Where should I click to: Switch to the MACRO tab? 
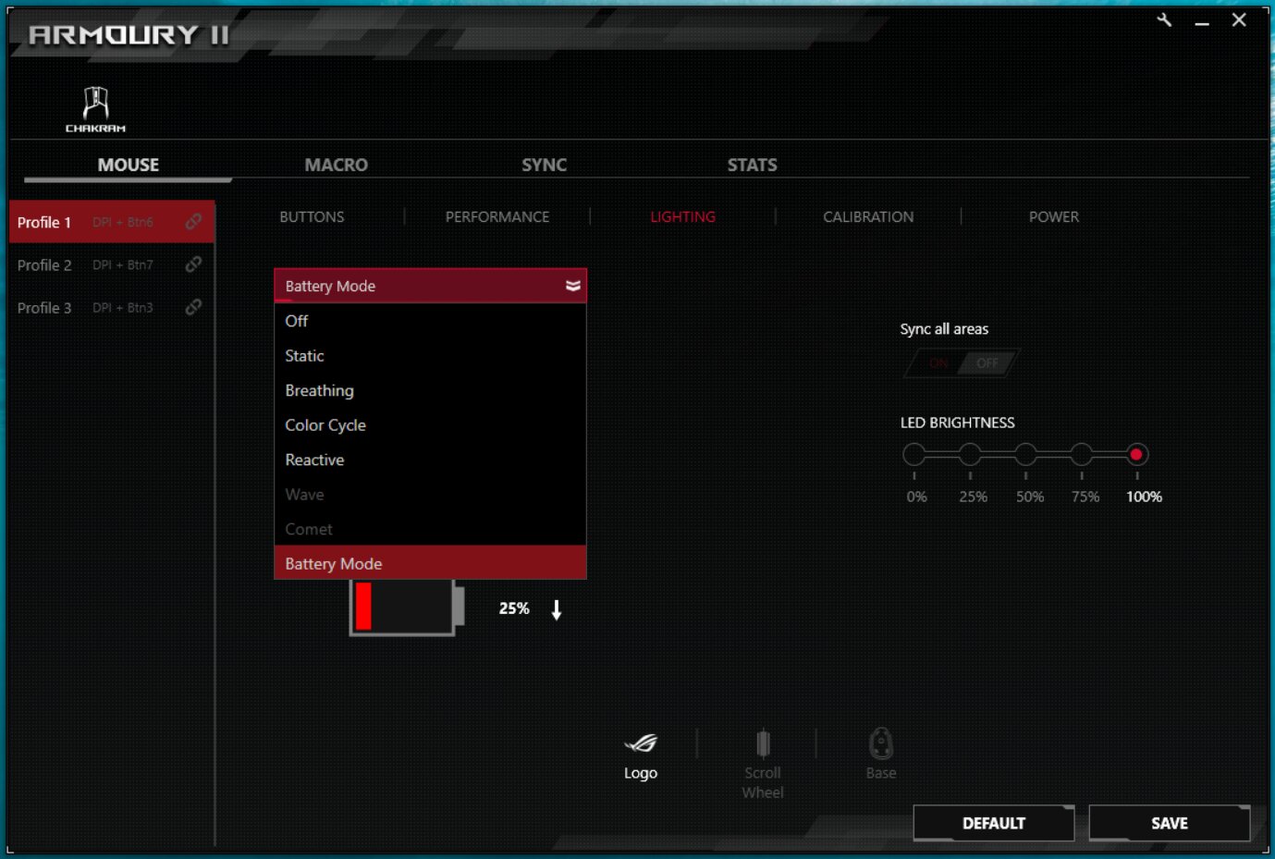(x=337, y=165)
